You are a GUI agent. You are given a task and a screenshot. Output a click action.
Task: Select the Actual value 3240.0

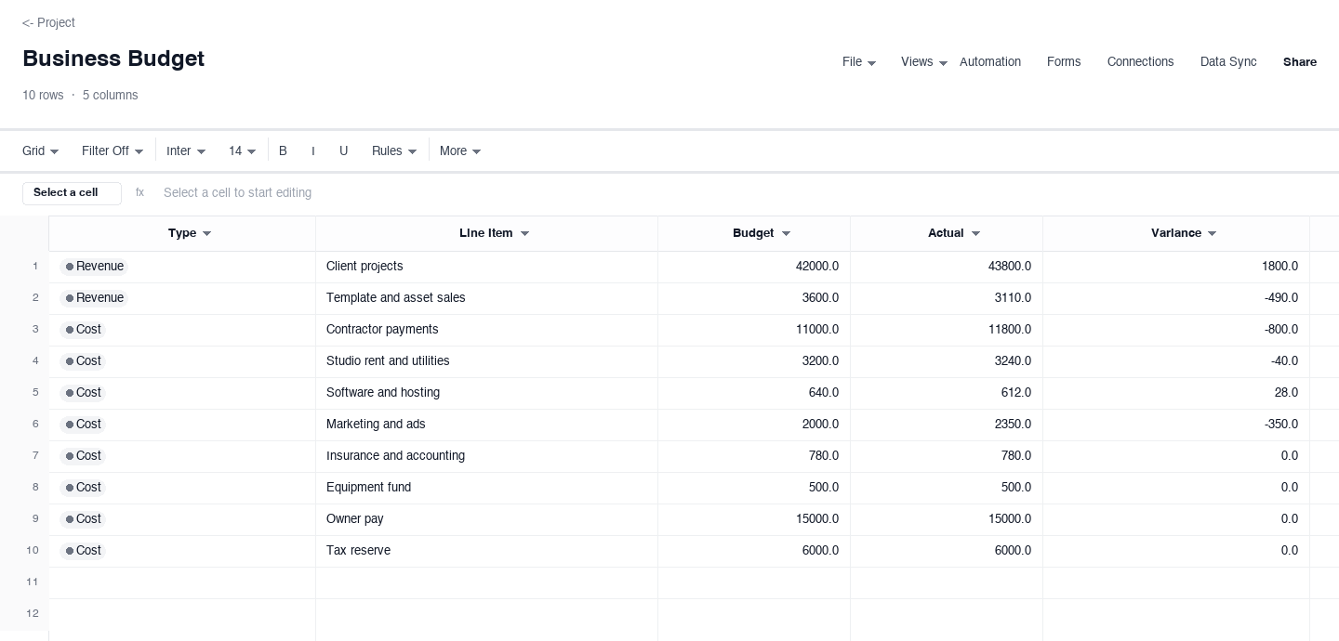click(x=947, y=361)
